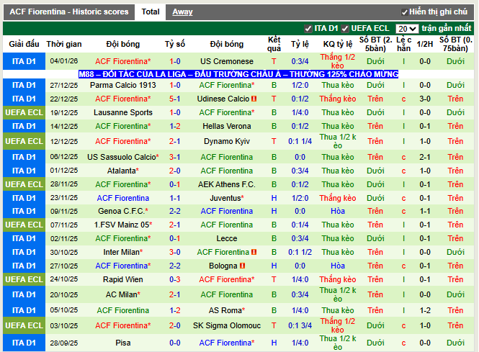Open Pisa team name
The height and width of the screenshot is (352, 479).
(122, 343)
